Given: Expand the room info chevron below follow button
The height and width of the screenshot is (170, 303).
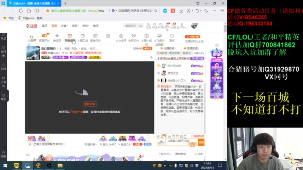Looking at the screenshot, I should [x=151, y=57].
